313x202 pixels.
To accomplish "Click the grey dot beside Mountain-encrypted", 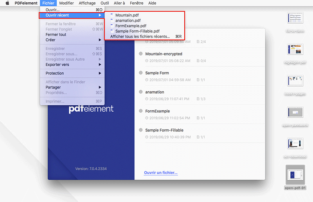I will click(x=141, y=54).
